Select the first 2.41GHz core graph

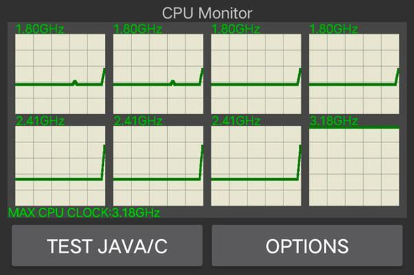[61, 166]
